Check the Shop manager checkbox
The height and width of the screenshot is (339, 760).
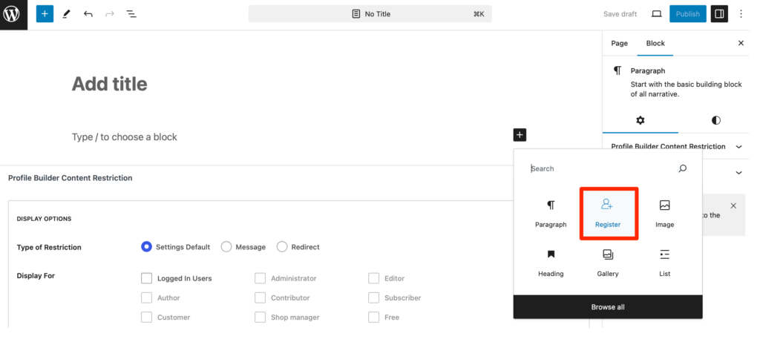261,317
